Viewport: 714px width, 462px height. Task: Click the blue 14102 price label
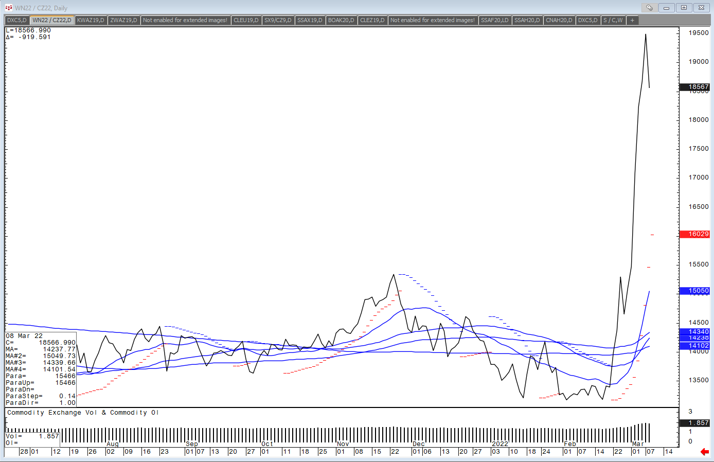coord(695,346)
